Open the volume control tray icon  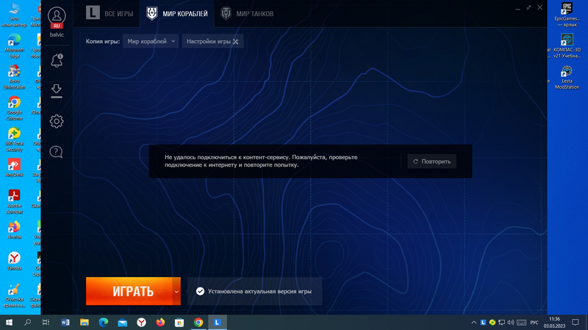pos(511,322)
